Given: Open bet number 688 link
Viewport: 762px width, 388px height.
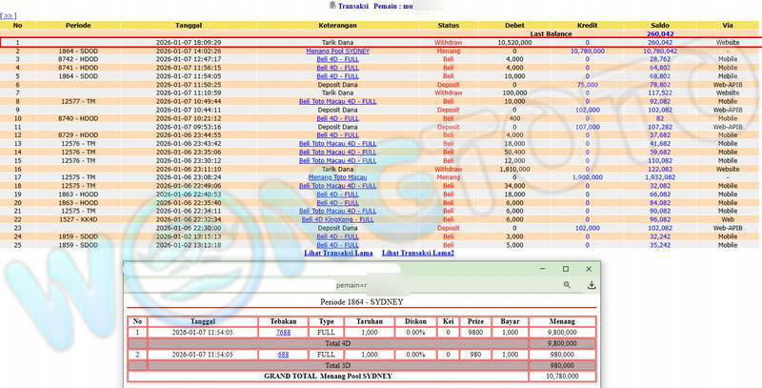Looking at the screenshot, I should tap(283, 354).
